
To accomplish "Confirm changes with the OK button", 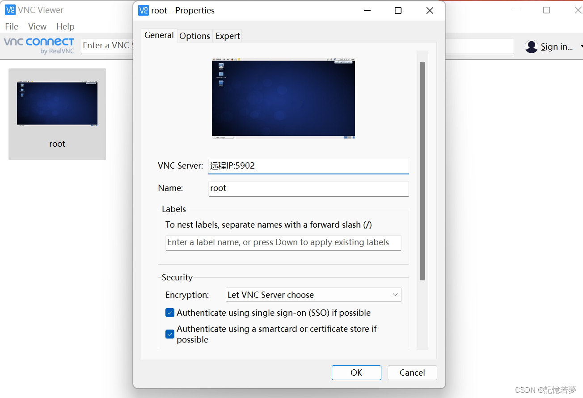I will point(356,373).
